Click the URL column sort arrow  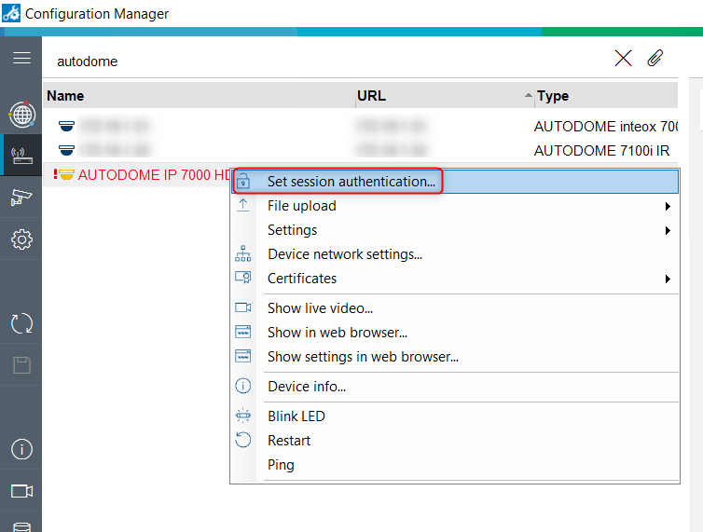click(528, 95)
